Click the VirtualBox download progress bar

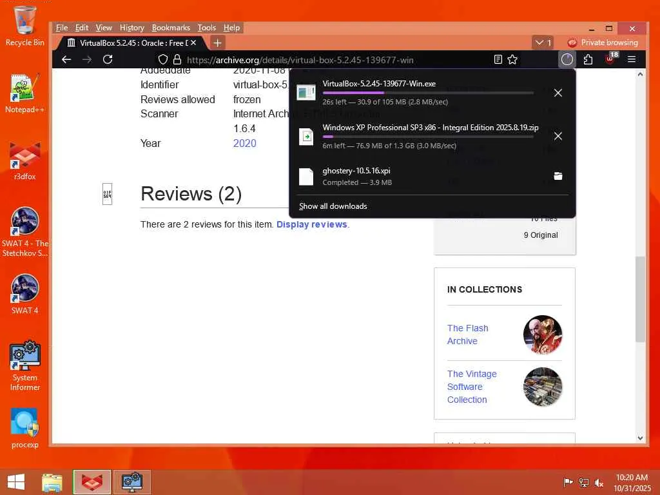coord(428,93)
